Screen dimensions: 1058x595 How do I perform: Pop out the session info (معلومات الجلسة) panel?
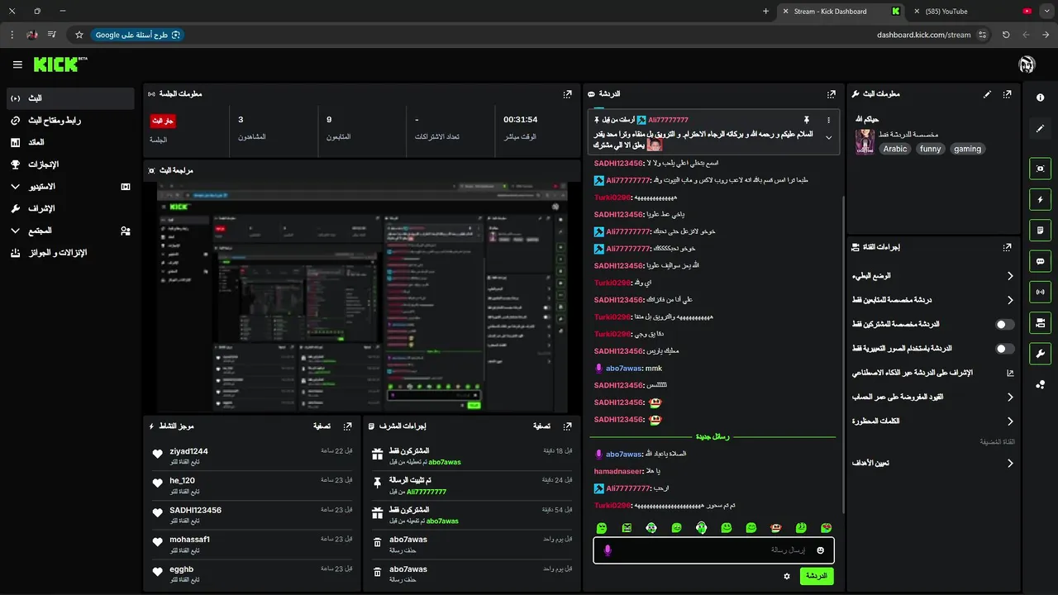click(x=567, y=94)
